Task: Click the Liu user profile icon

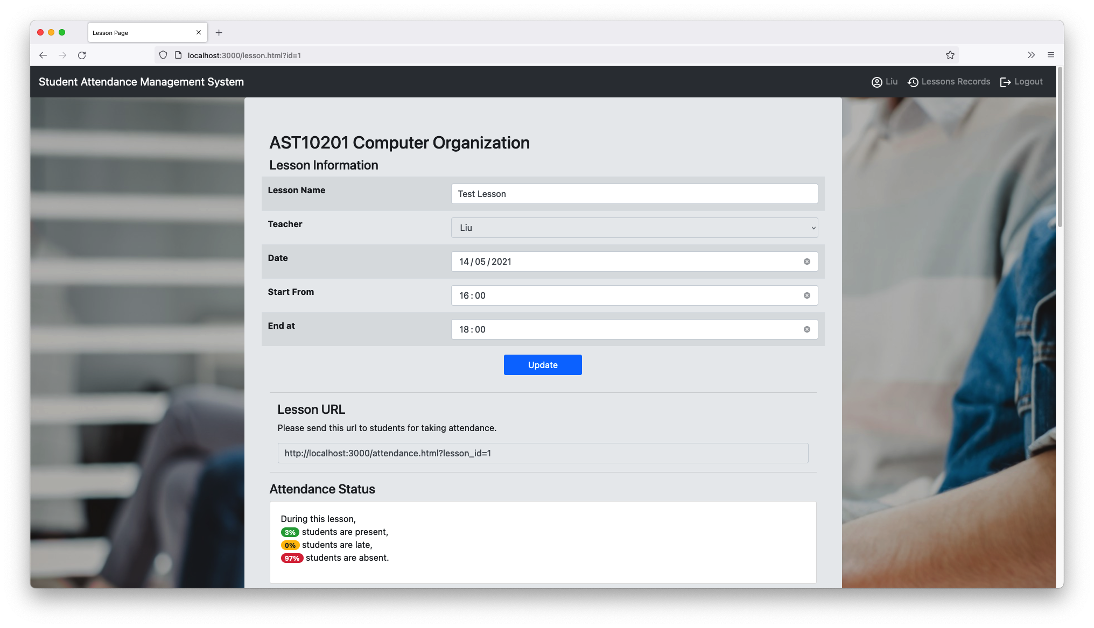Action: point(876,82)
